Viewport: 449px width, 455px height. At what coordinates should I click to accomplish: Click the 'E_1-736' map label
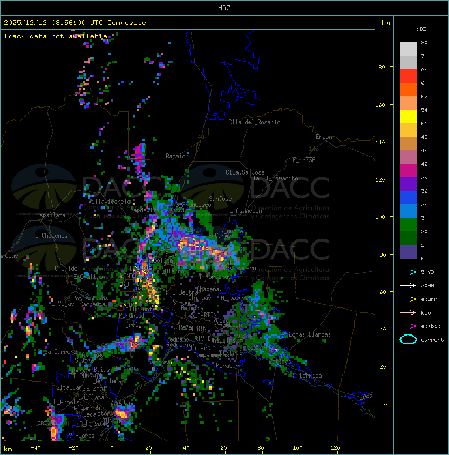[304, 160]
